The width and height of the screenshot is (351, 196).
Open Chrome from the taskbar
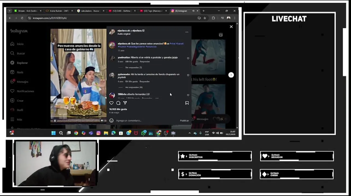[x=76, y=133]
